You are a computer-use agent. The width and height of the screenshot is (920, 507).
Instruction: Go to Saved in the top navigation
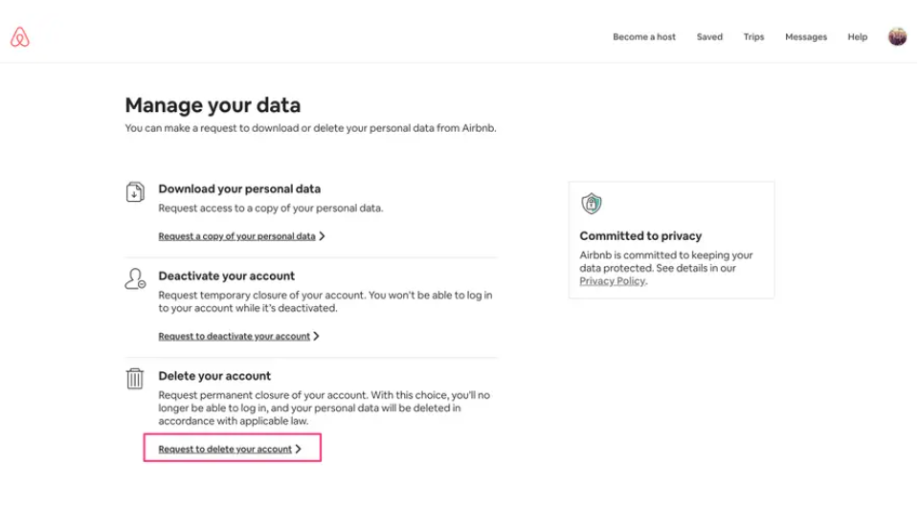pyautogui.click(x=709, y=37)
